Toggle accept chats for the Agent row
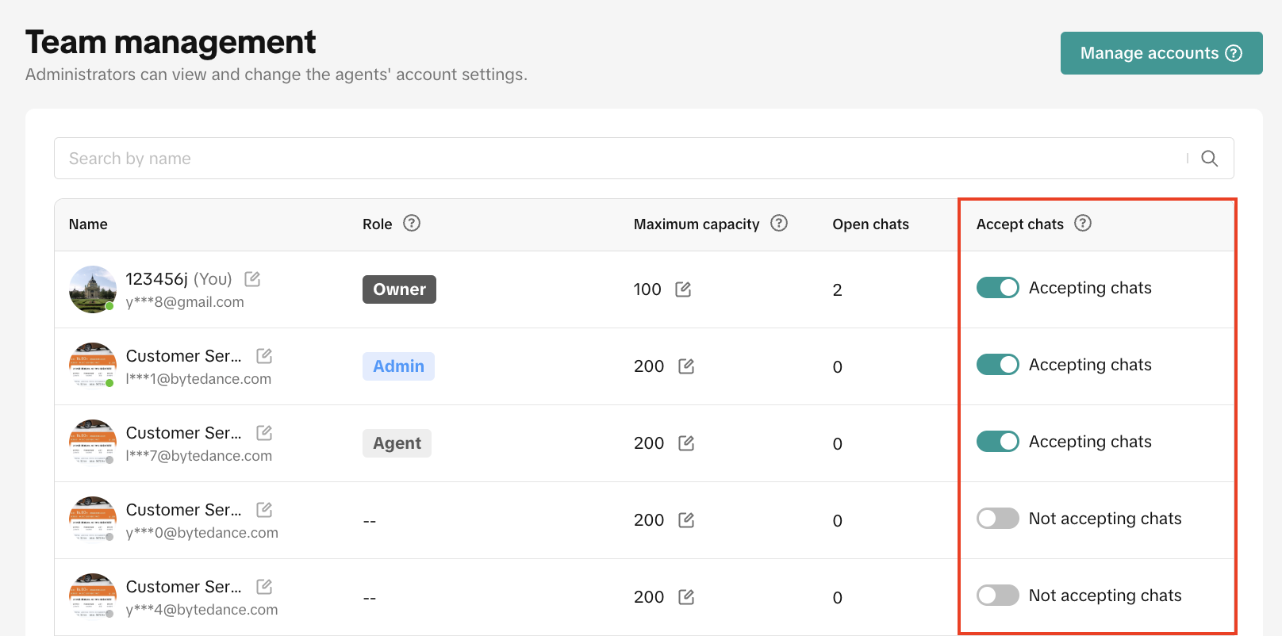The width and height of the screenshot is (1282, 636). (997, 442)
